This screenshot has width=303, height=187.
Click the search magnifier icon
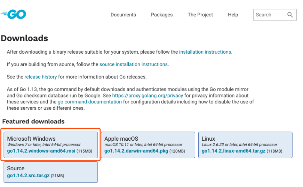290,15
